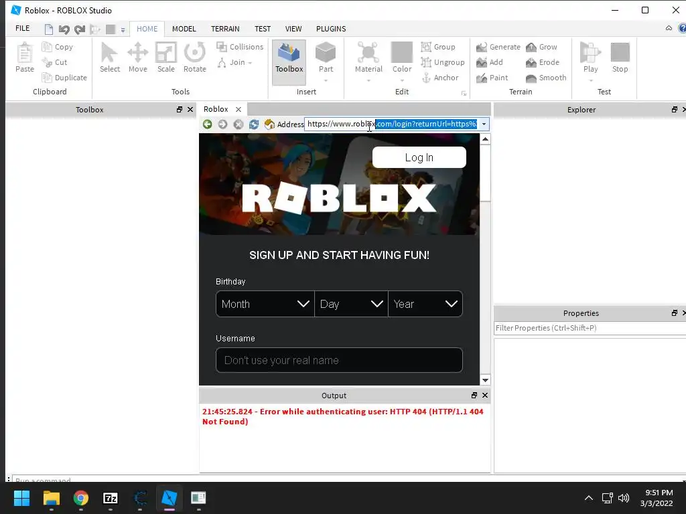
Task: Click browser Back arrow
Action: (208, 124)
